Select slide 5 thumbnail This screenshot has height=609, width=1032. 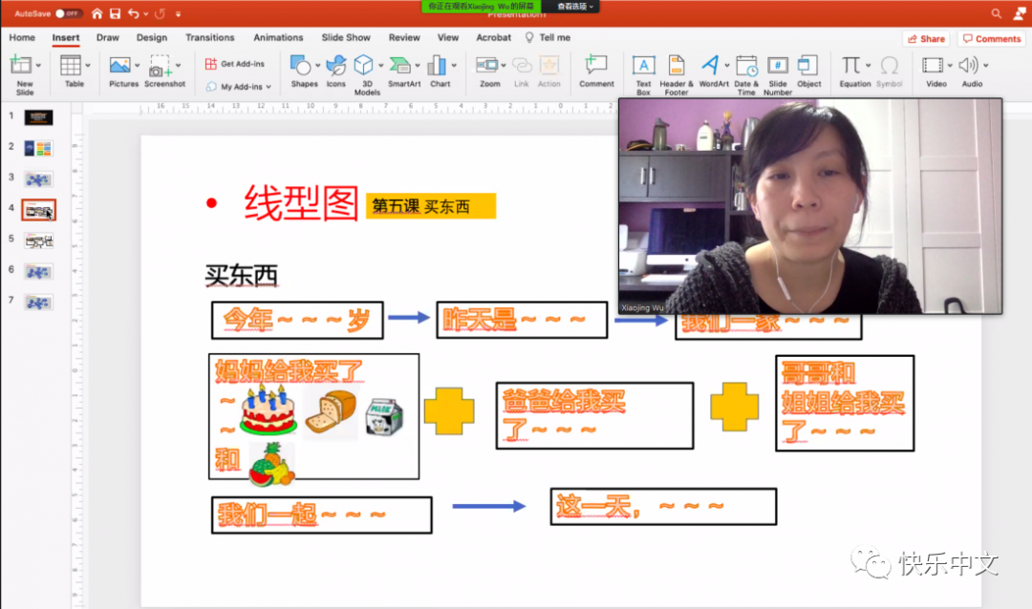tap(39, 240)
